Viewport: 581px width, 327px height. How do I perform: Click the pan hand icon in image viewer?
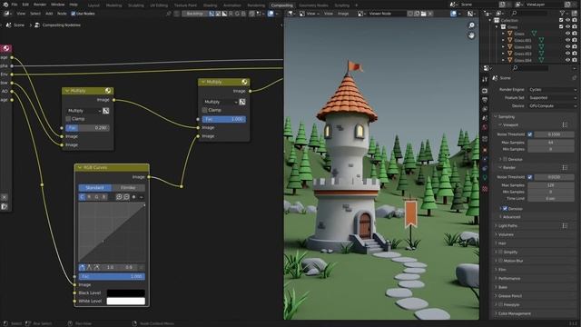471,35
